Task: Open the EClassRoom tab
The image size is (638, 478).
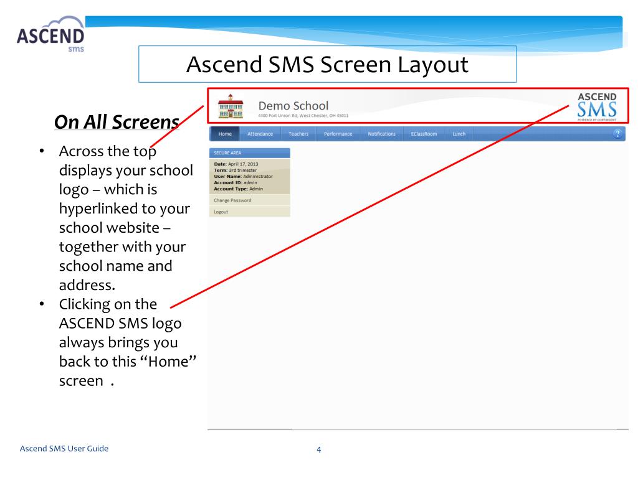Action: 424,134
